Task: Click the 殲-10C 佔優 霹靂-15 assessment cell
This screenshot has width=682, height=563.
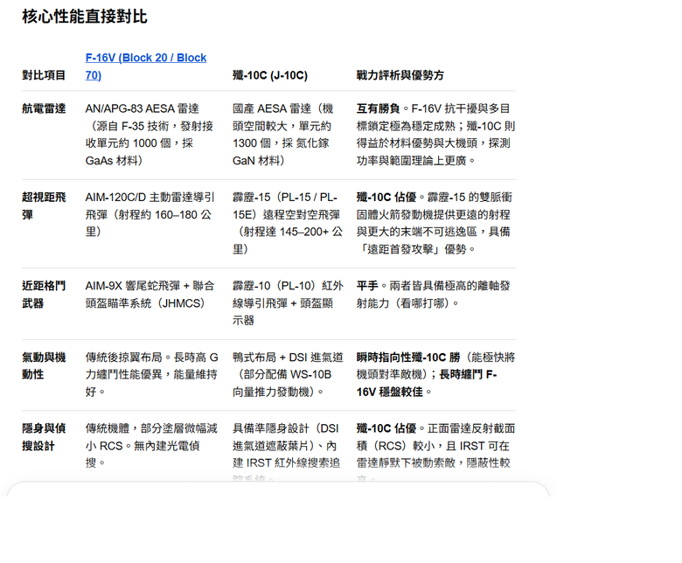Action: (x=435, y=223)
